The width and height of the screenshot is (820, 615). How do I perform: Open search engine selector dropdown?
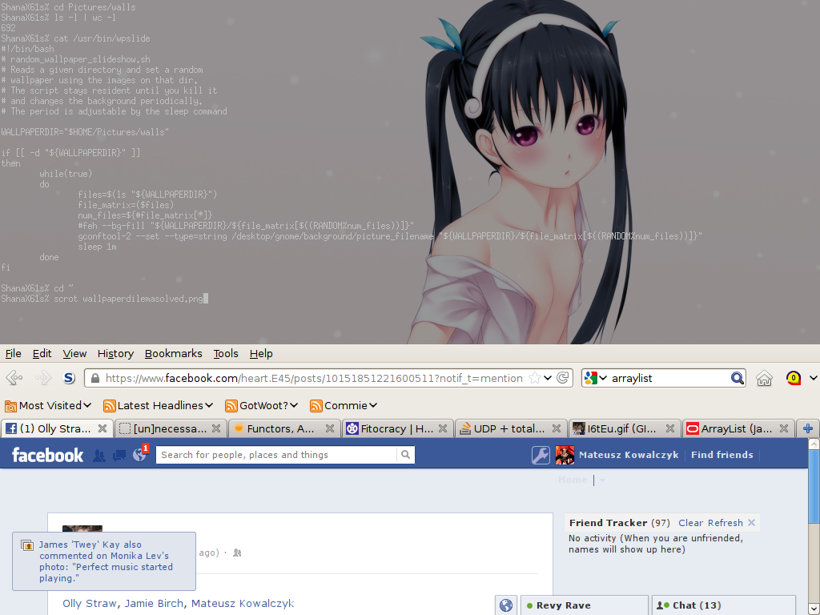[x=603, y=378]
